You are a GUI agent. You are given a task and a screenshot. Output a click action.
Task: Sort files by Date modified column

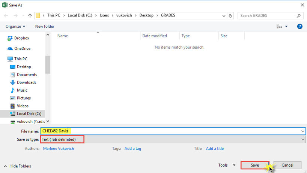(x=155, y=36)
